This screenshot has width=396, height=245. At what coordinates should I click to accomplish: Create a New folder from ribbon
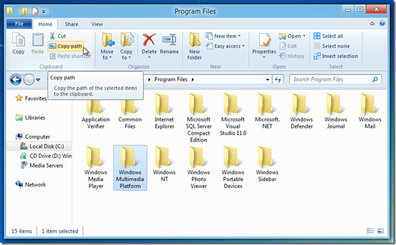(195, 46)
